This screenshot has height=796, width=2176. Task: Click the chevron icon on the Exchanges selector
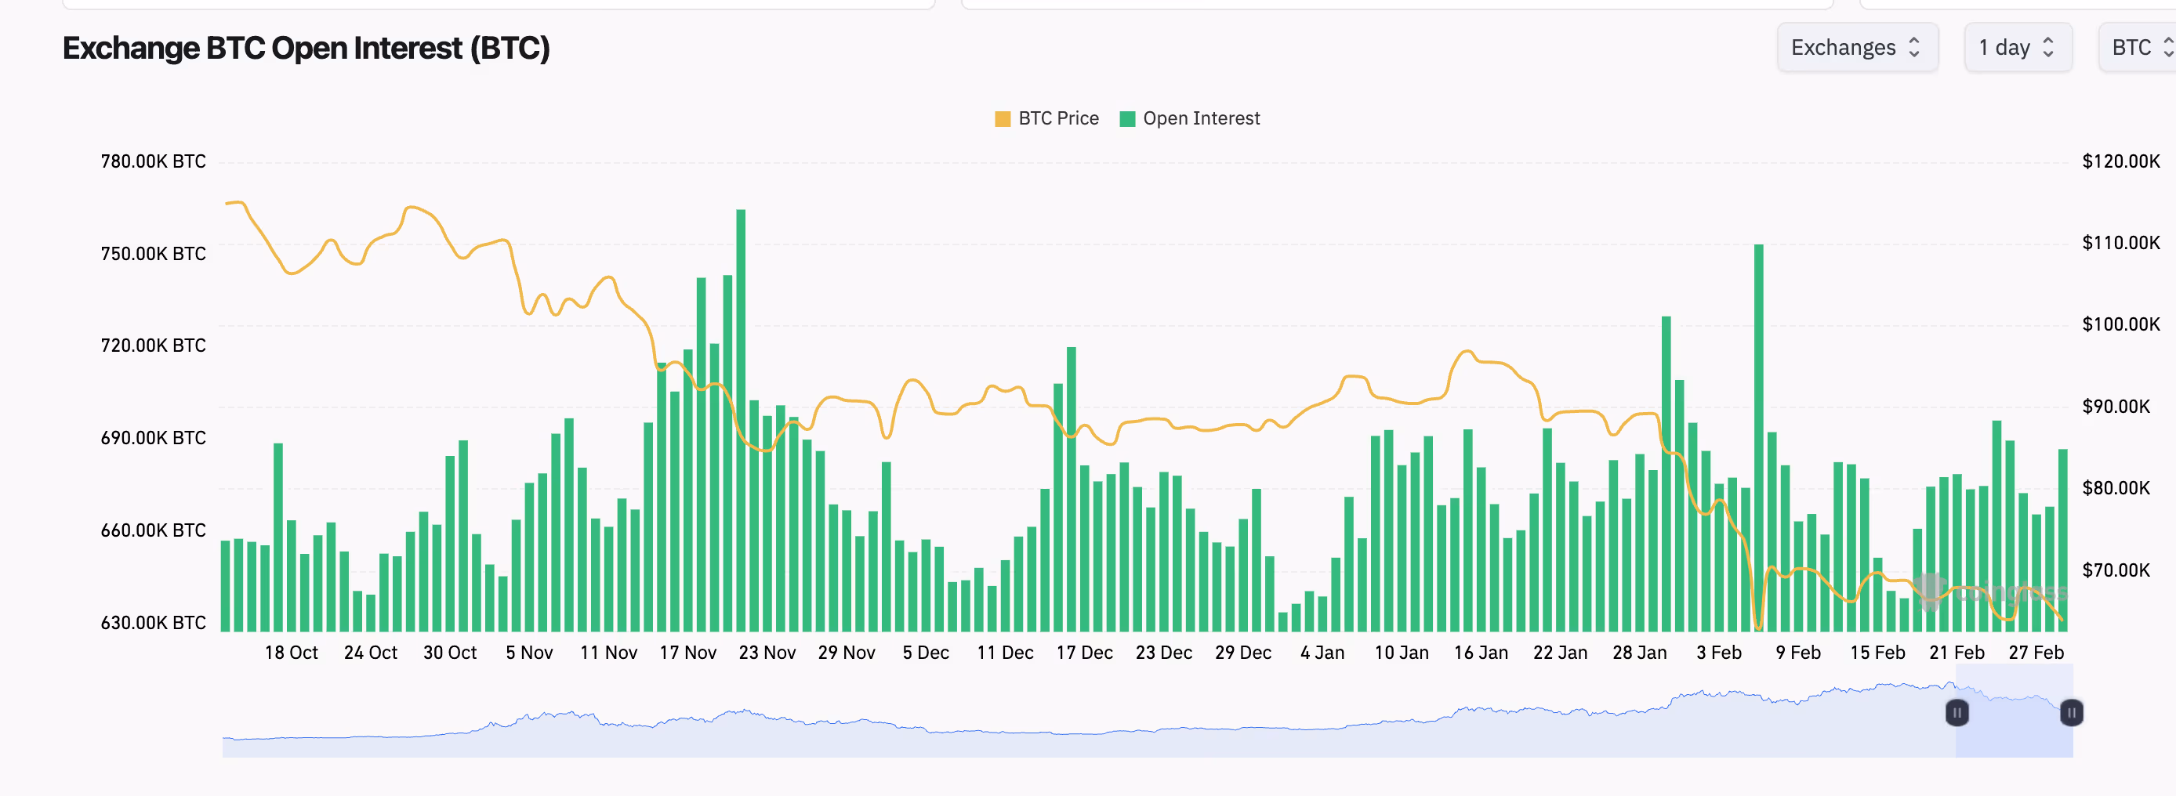tap(1916, 47)
